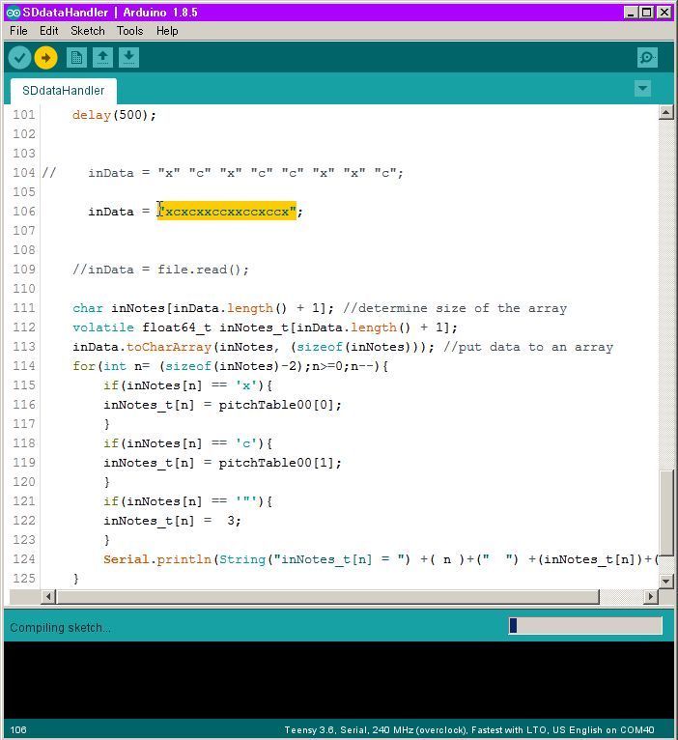The width and height of the screenshot is (678, 740).
Task: Expand the tab options dropdown arrow
Action: pyautogui.click(x=642, y=89)
